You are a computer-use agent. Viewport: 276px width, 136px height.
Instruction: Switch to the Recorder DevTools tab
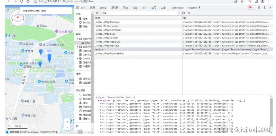(194, 8)
